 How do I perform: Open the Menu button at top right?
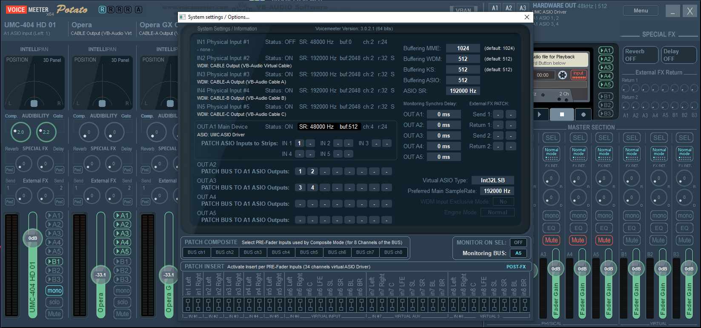[641, 11]
